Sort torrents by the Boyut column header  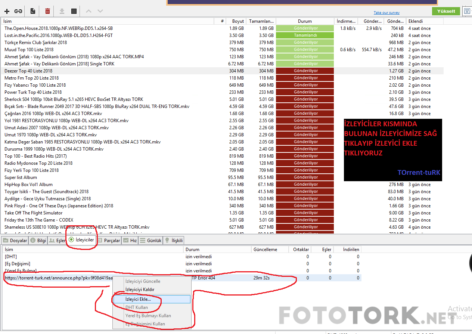click(x=237, y=21)
